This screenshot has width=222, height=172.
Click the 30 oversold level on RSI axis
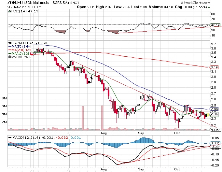pos(213,30)
